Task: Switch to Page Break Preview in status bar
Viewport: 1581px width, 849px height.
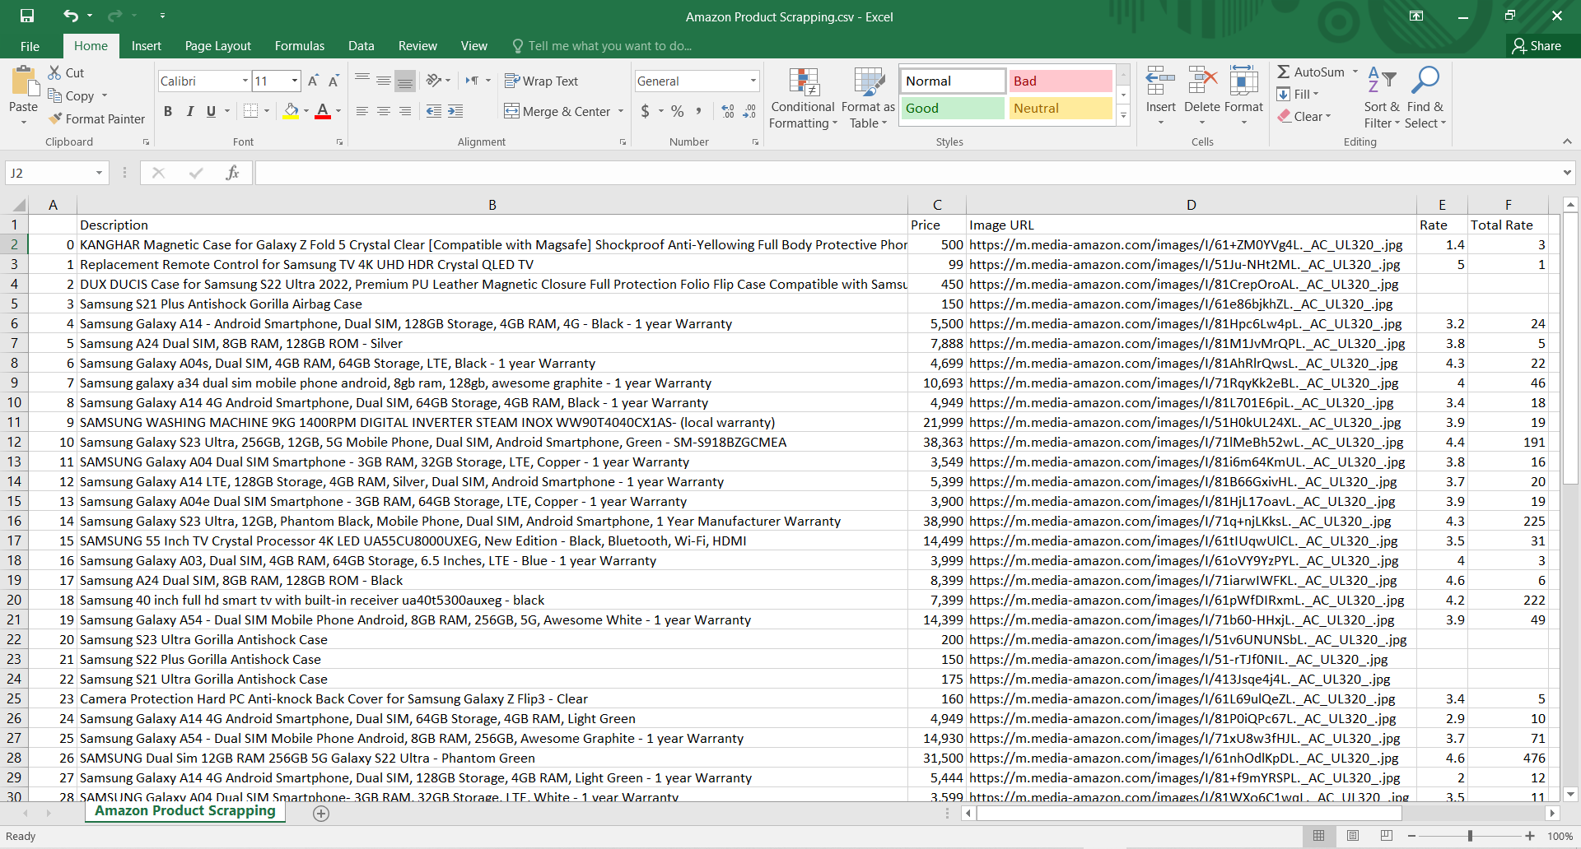Action: pos(1387,836)
